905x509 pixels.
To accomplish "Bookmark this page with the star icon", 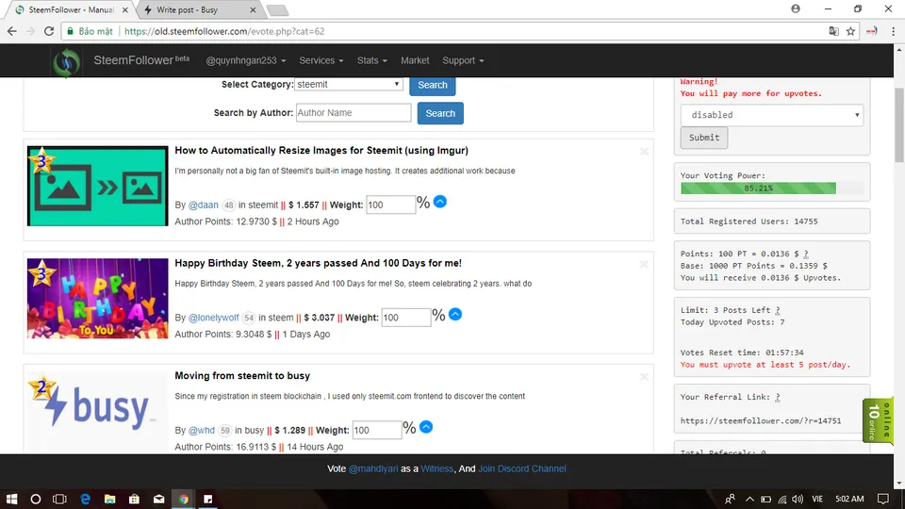I will (x=850, y=31).
